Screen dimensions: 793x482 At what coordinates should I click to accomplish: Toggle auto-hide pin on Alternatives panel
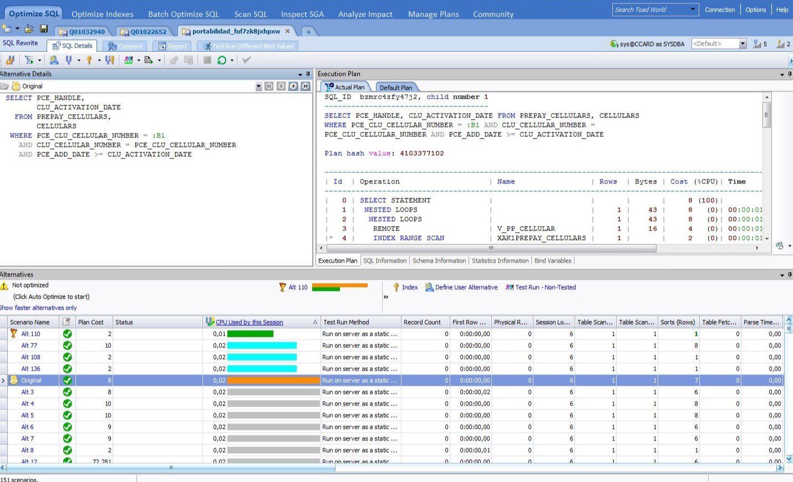(x=790, y=274)
